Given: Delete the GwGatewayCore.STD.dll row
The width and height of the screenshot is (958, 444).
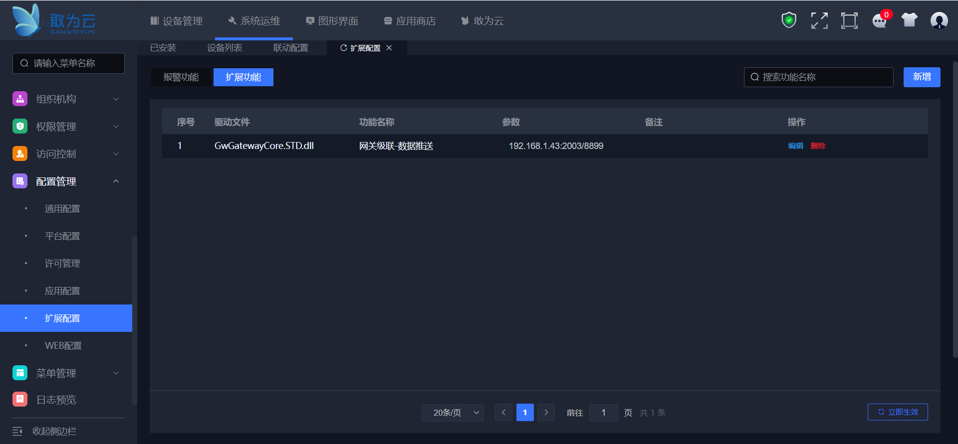Looking at the screenshot, I should tap(818, 146).
